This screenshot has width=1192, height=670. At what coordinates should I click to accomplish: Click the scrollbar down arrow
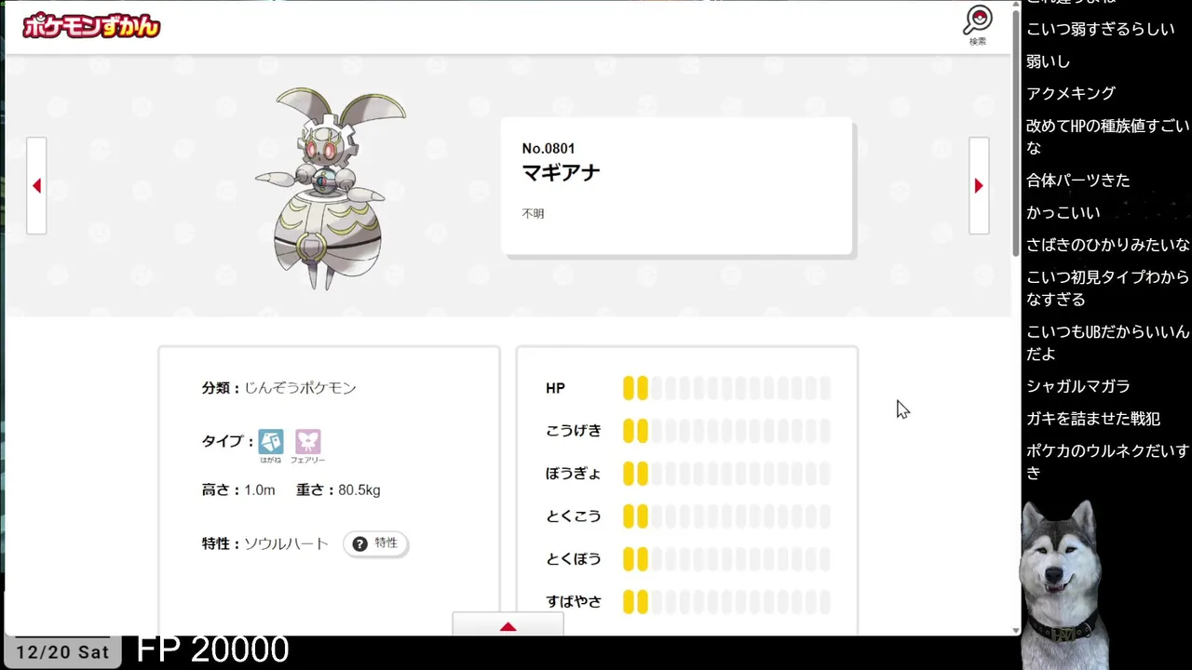[x=1016, y=630]
